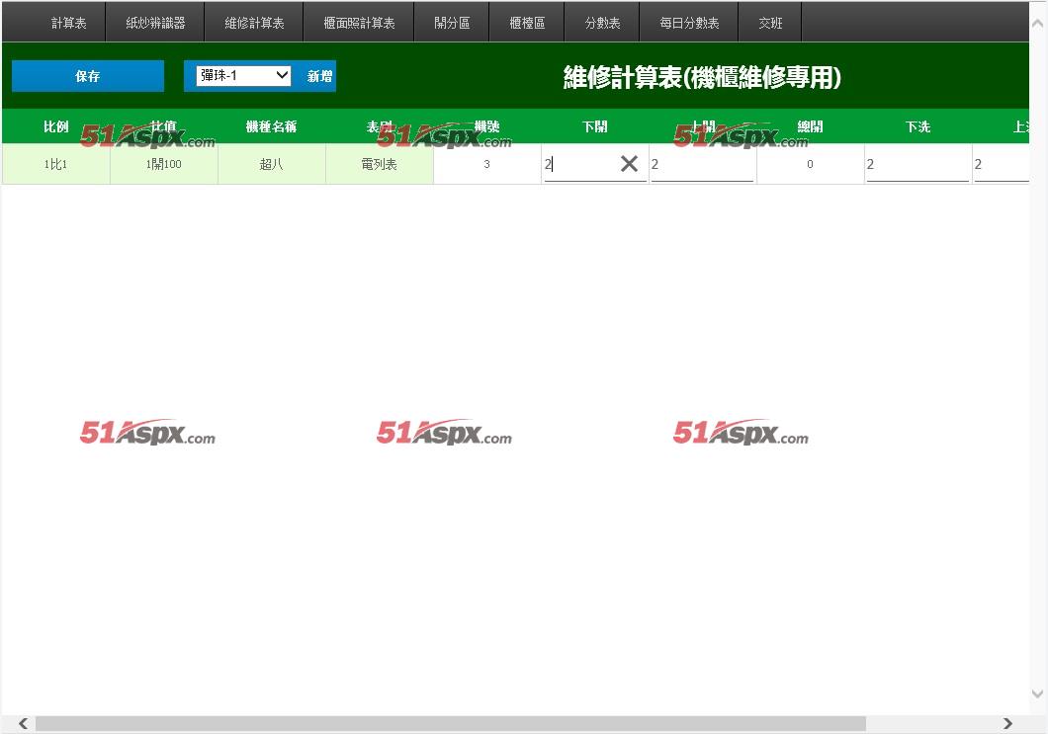1048x734 pixels.
Task: Switch to the 櫃檯區 tab
Action: pos(527,23)
